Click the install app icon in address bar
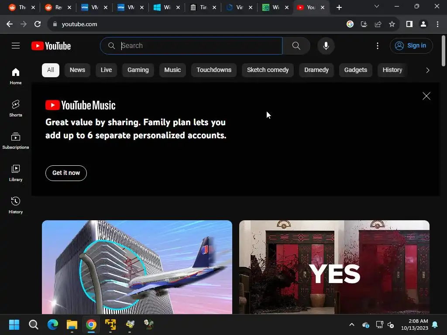 364,24
